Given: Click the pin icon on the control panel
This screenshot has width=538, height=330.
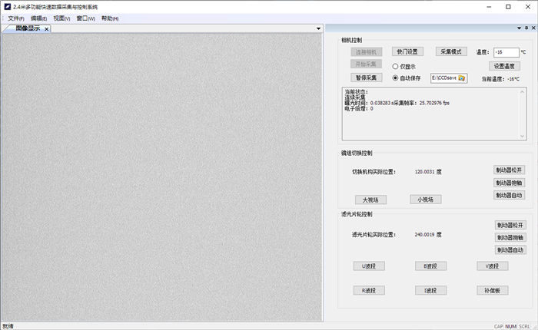Looking at the screenshot, I should pos(525,28).
